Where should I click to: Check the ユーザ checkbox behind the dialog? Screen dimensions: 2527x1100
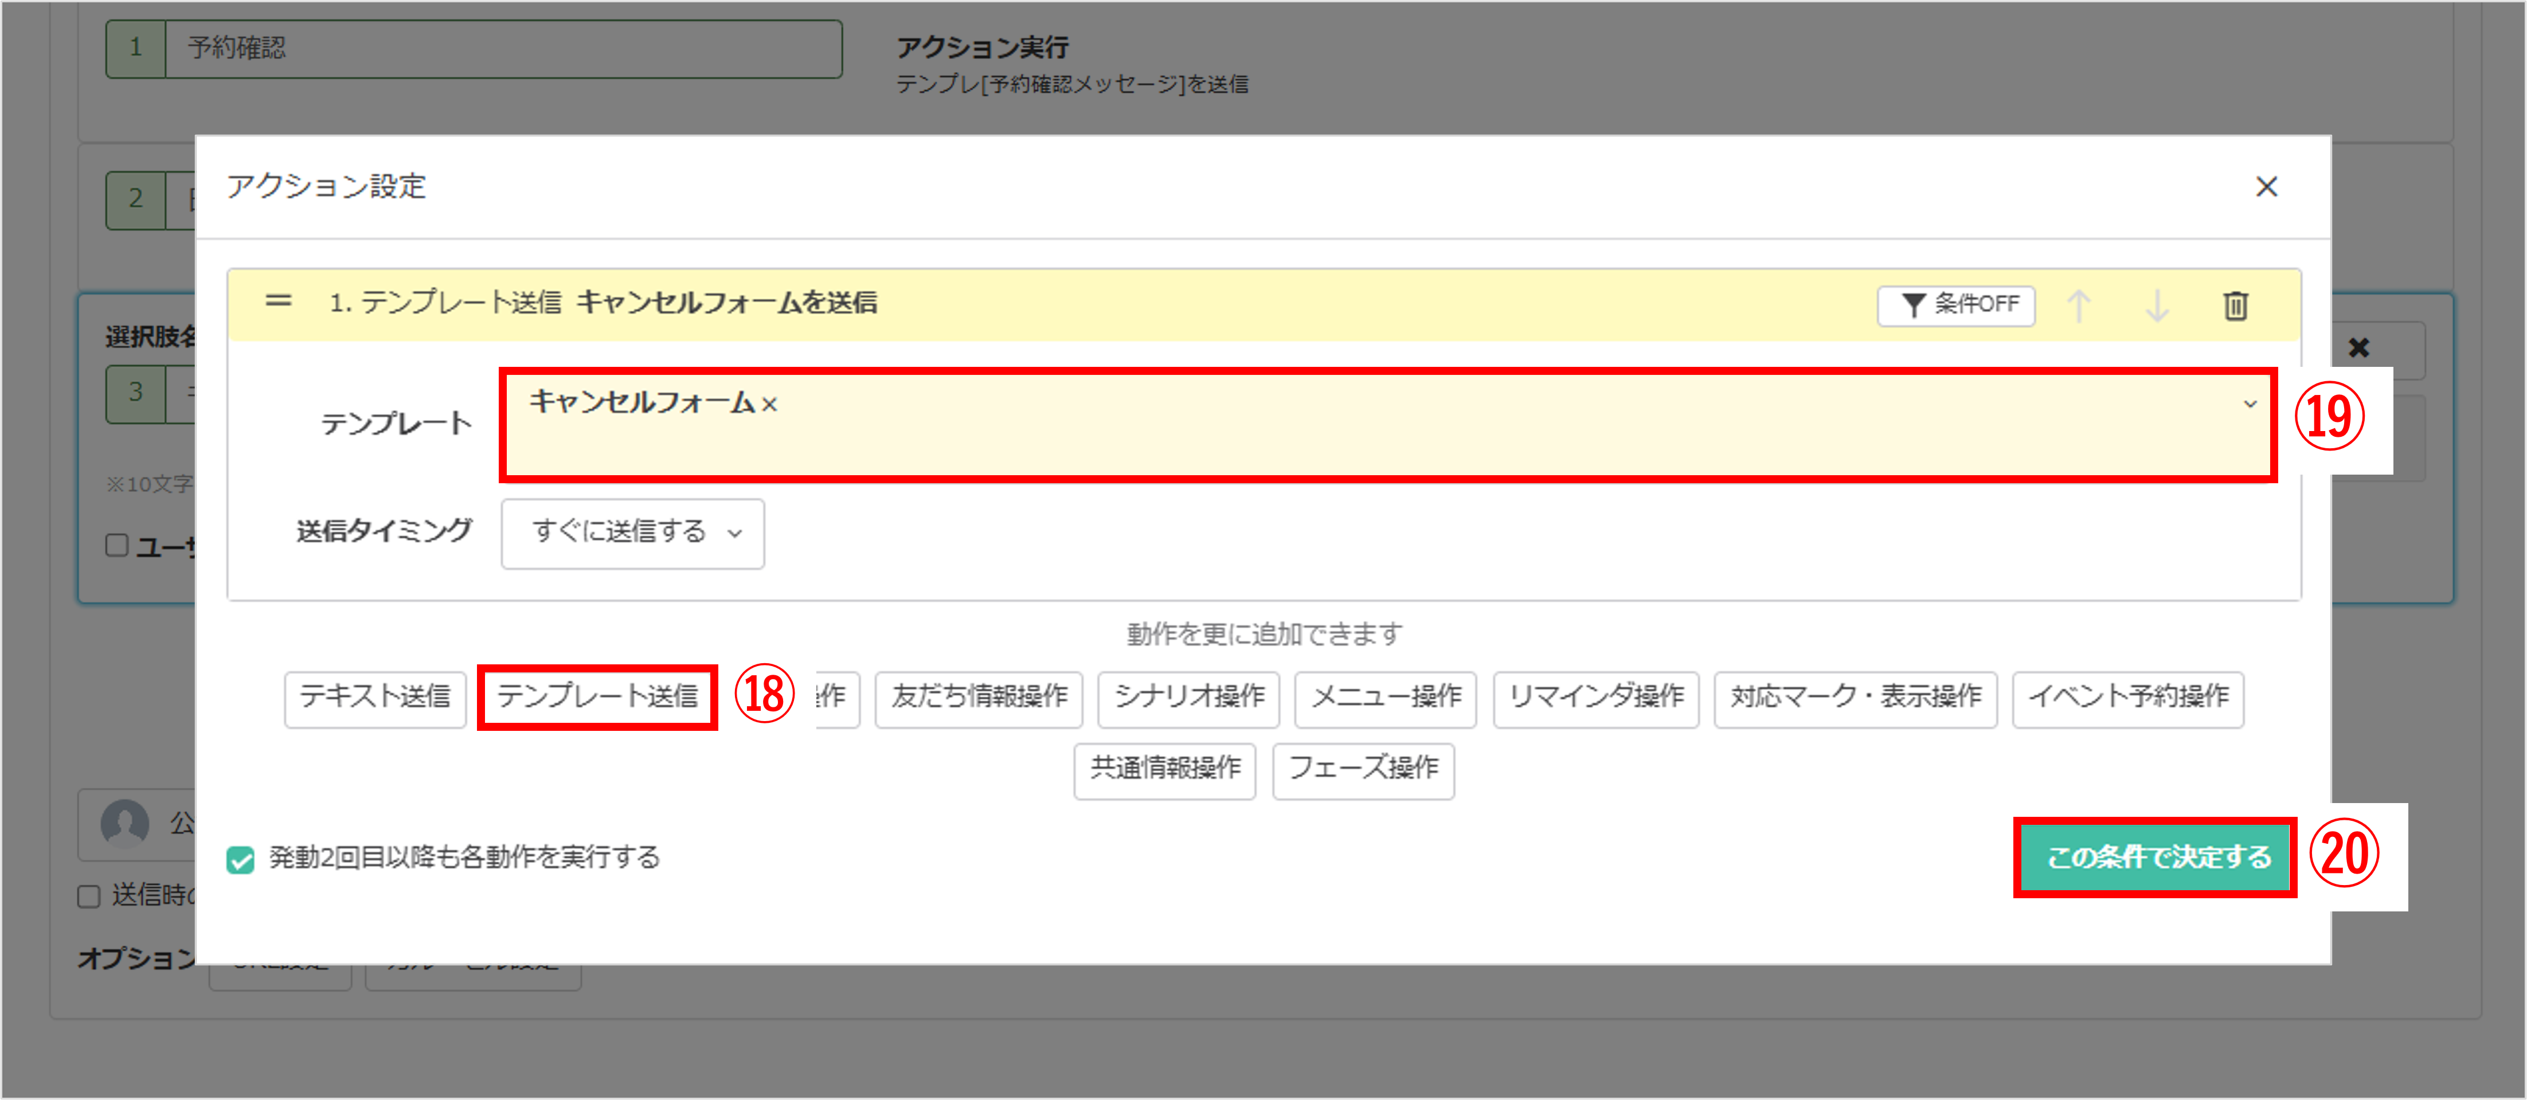point(117,546)
